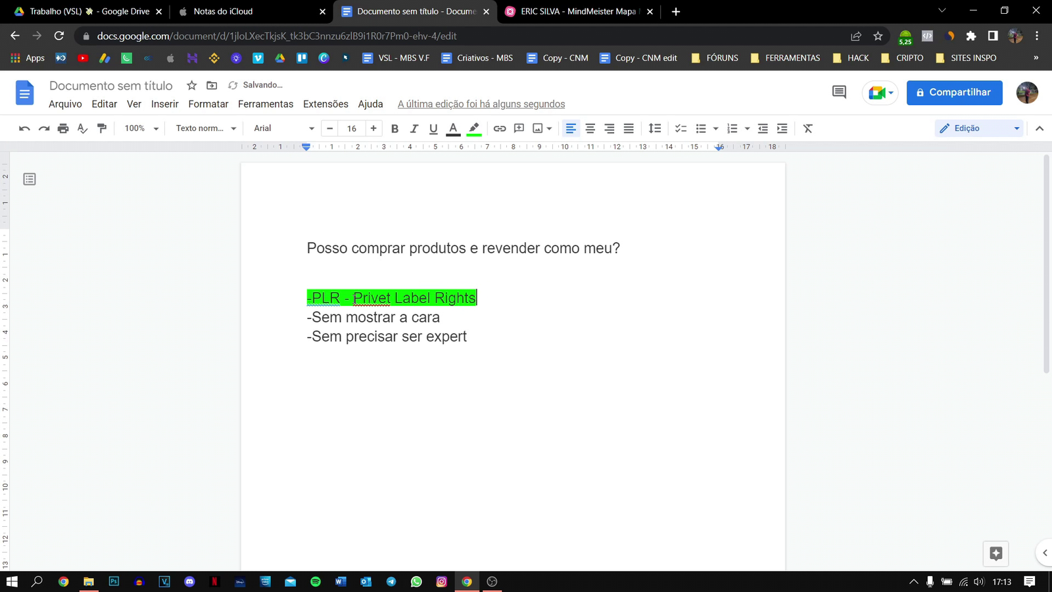The width and height of the screenshot is (1052, 592).
Task: Run spelling and grammar check icon
Action: 82,128
